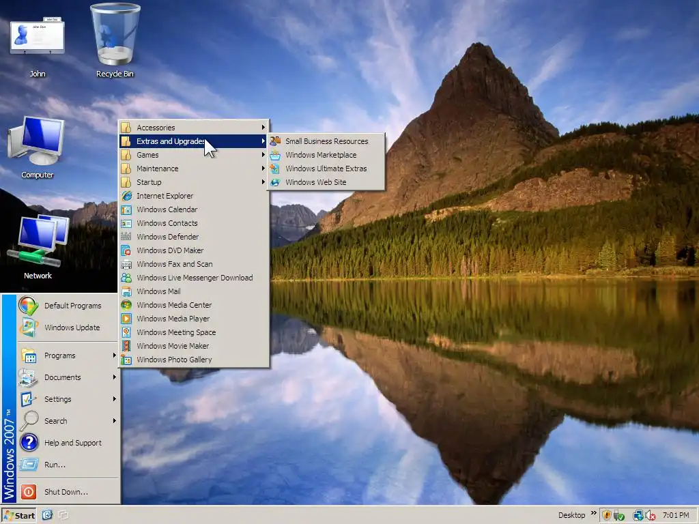This screenshot has width=699, height=524.
Task: Click the Help and Support question icon
Action: [29, 442]
